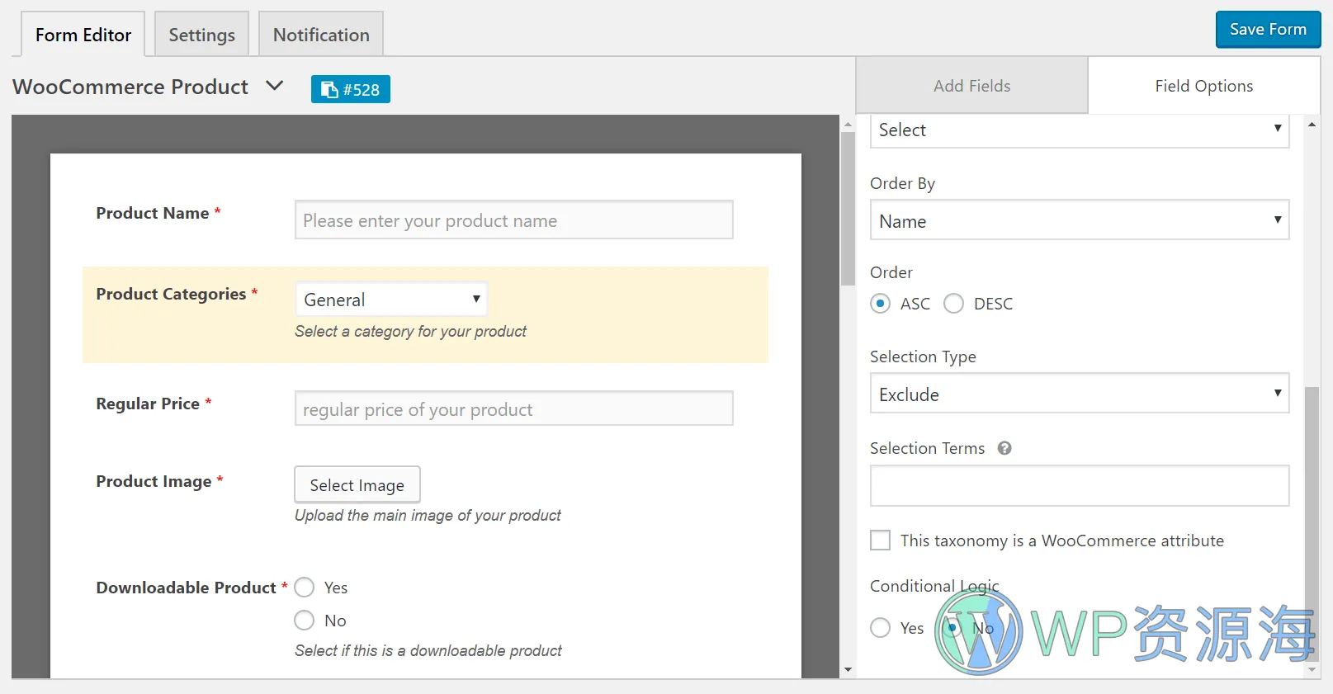Copy the form shortcode #528

click(x=351, y=89)
